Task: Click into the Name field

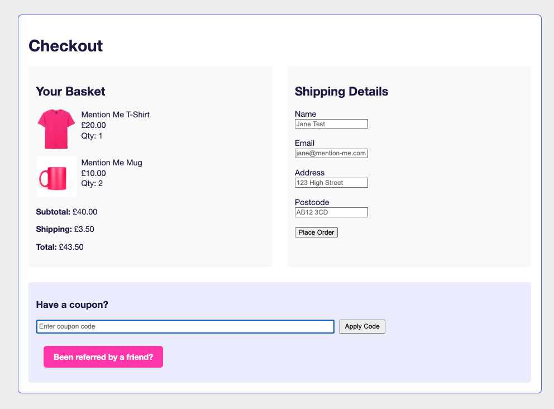Action: point(331,123)
